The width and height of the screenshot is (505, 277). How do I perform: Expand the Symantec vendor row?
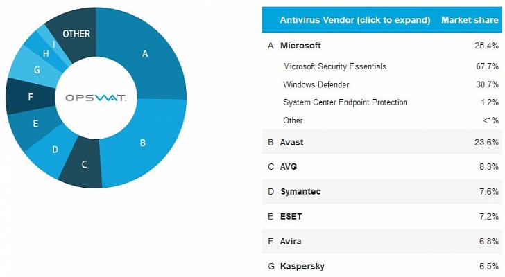382,192
